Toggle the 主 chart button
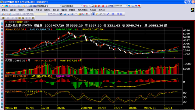 click(x=19, y=18)
